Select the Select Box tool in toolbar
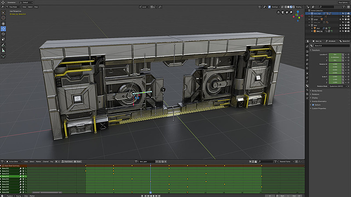 click(4, 13)
